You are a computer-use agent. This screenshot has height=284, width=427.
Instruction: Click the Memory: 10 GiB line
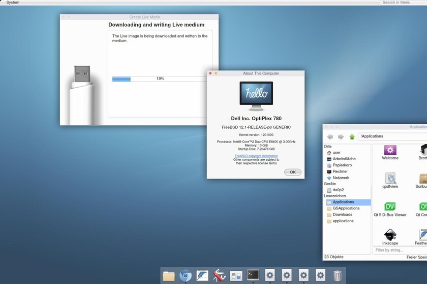256,146
